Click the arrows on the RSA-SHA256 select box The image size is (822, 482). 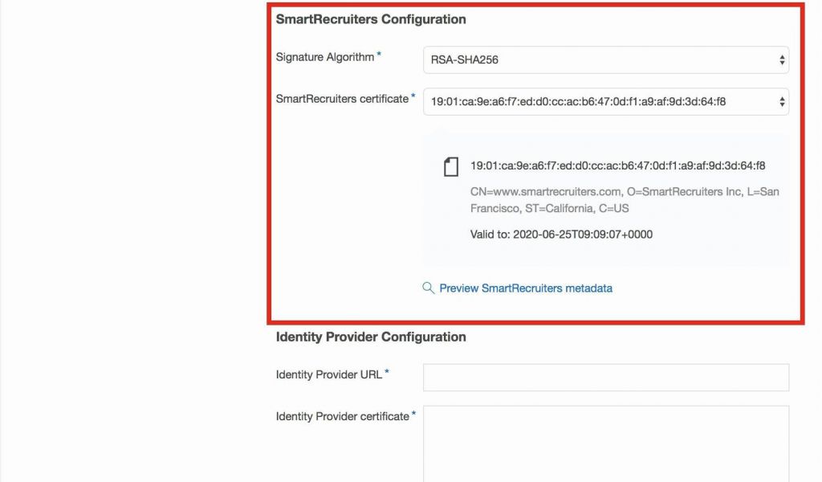(x=782, y=59)
